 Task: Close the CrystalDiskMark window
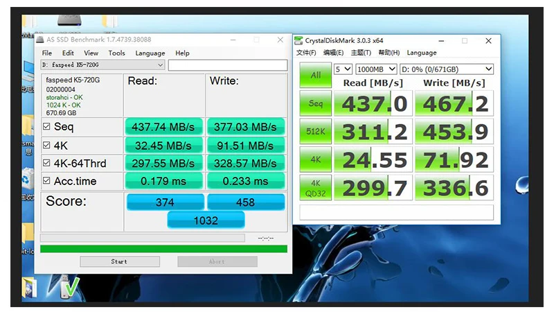[x=488, y=41]
